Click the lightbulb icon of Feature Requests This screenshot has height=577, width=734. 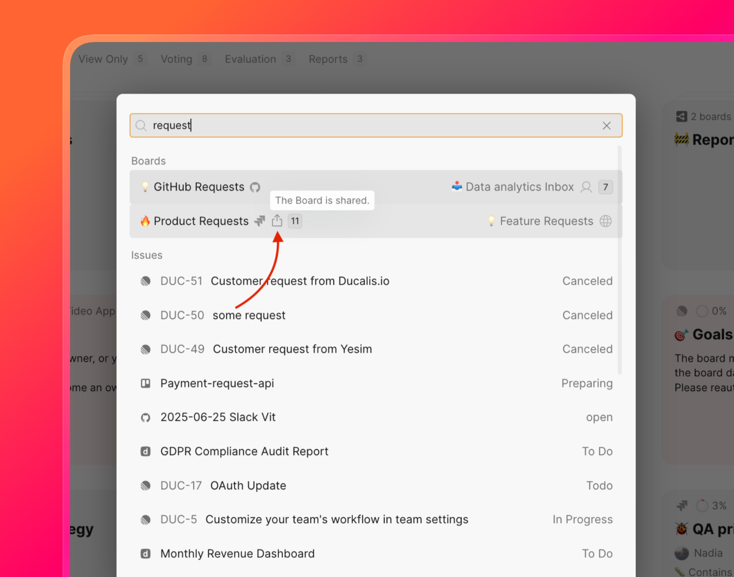coord(491,221)
